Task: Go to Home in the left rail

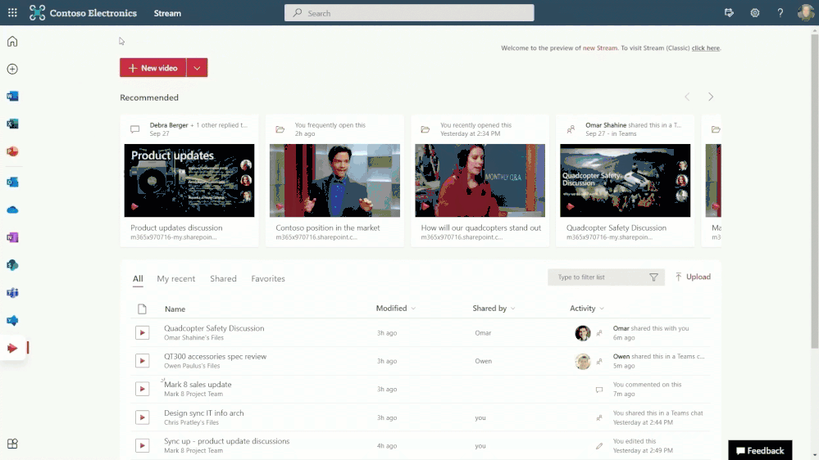Action: coord(12,41)
